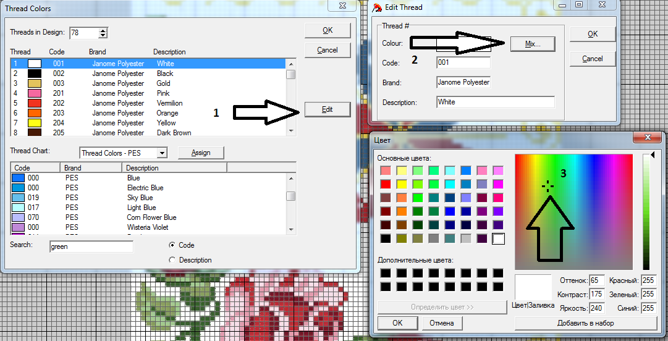Click the thread chart list's scroll up arrow
This screenshot has height=341, width=668.
[292, 178]
